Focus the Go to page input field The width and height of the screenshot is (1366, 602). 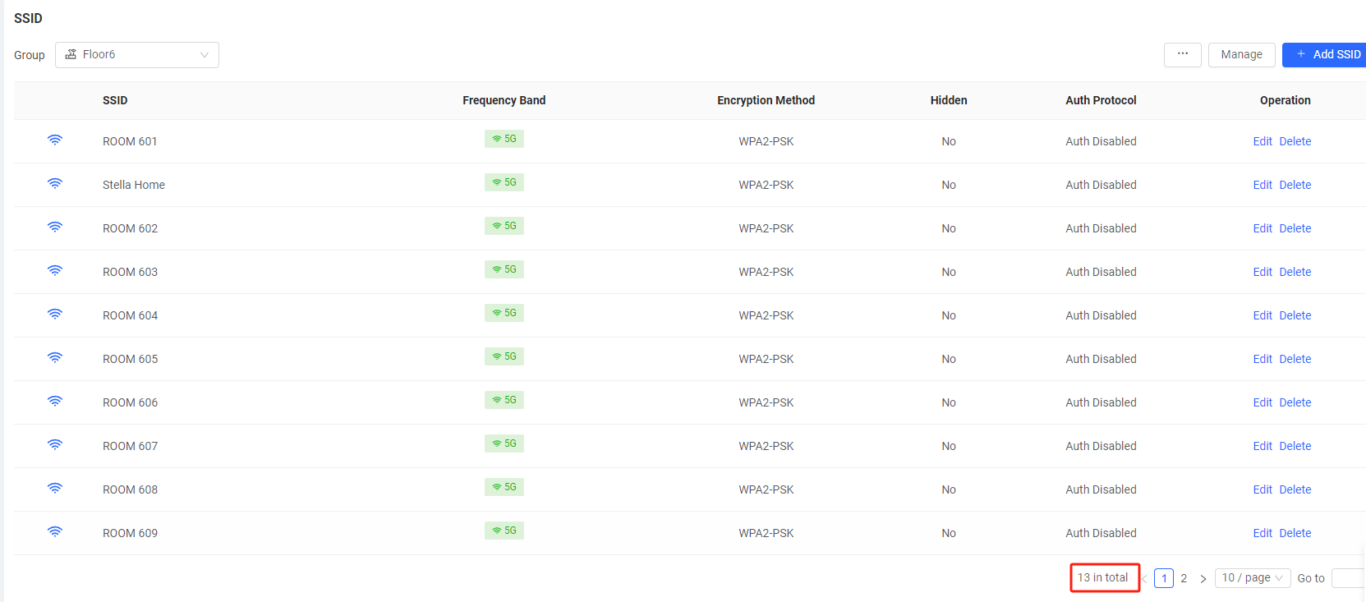pos(1348,578)
